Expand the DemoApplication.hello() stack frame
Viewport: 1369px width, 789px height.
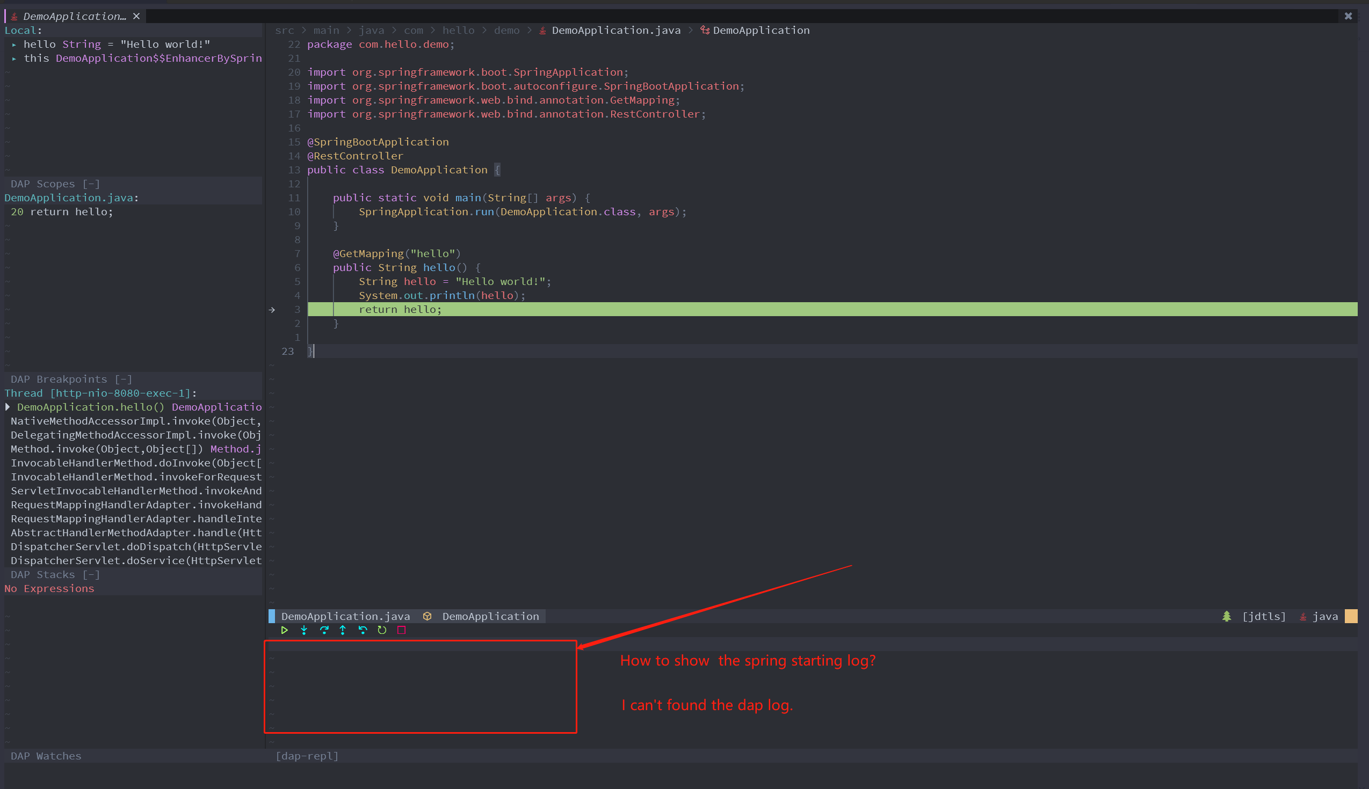(8, 407)
